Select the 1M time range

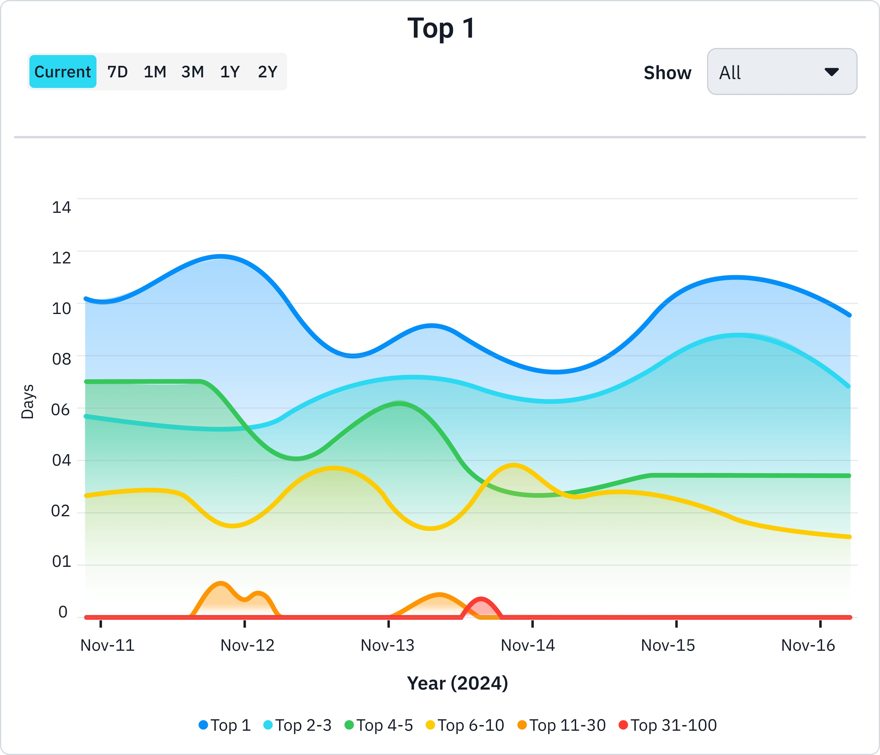155,72
